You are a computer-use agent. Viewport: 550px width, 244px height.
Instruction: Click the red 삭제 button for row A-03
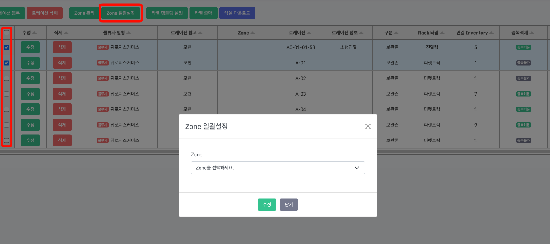[x=62, y=94]
